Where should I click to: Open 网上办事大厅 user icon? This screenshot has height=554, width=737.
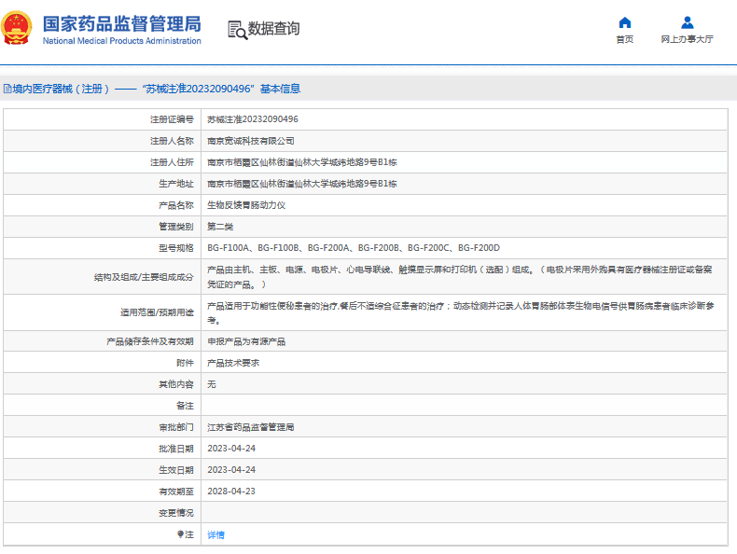(x=688, y=22)
